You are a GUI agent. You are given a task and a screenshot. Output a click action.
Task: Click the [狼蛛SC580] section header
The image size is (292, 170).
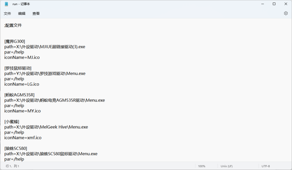click(x=16, y=148)
